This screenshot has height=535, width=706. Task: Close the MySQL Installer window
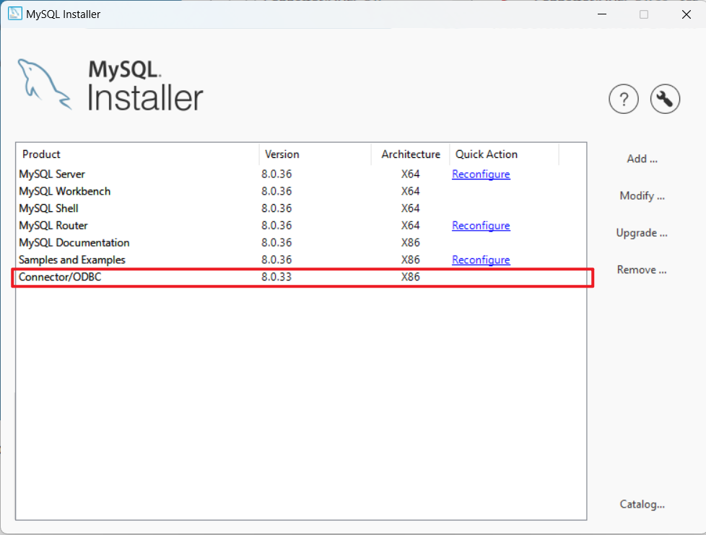(x=687, y=14)
